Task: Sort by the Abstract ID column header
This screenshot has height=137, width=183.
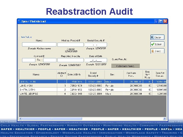Action: pos(62,74)
